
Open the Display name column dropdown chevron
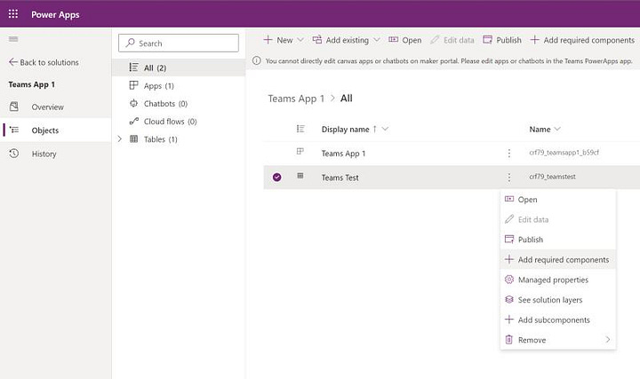click(x=385, y=129)
